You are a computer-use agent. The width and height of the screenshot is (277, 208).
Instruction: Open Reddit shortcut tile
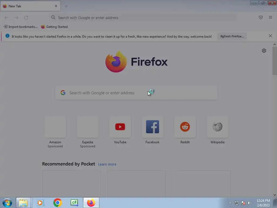coord(185,127)
